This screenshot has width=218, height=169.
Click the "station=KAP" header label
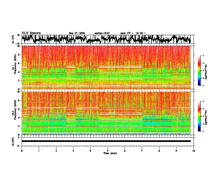[102, 33]
